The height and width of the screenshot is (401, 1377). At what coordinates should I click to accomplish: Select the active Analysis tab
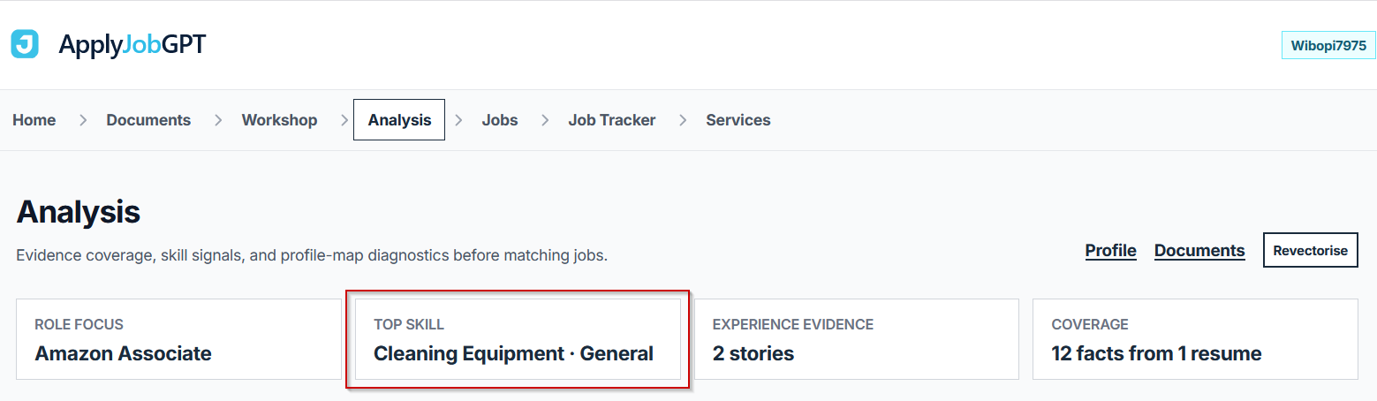pyautogui.click(x=399, y=120)
